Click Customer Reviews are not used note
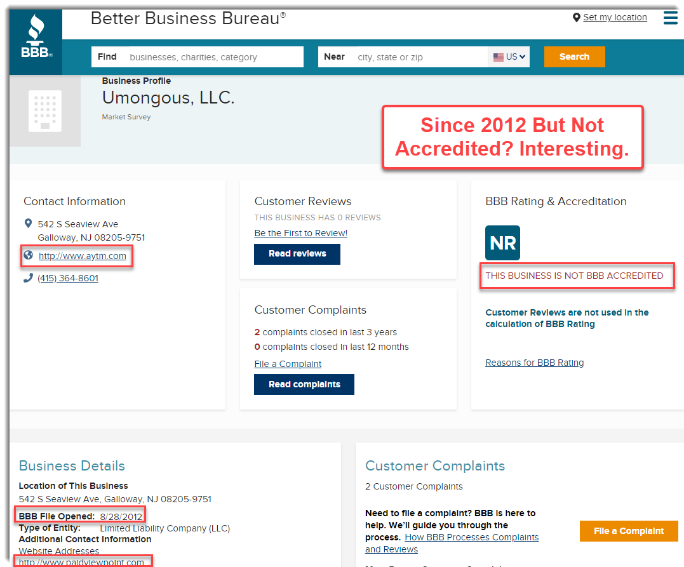684x567 pixels. coord(567,318)
